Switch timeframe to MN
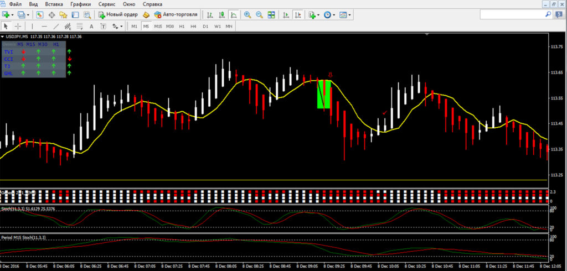The height and width of the screenshot is (271, 567). (x=229, y=27)
